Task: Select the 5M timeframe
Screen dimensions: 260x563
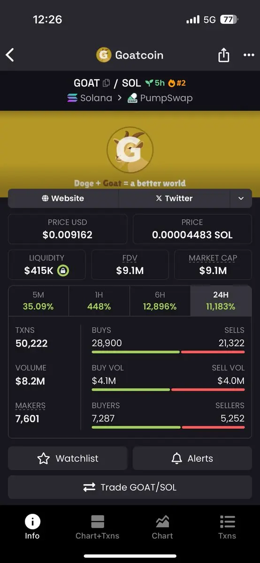Action: [x=38, y=301]
